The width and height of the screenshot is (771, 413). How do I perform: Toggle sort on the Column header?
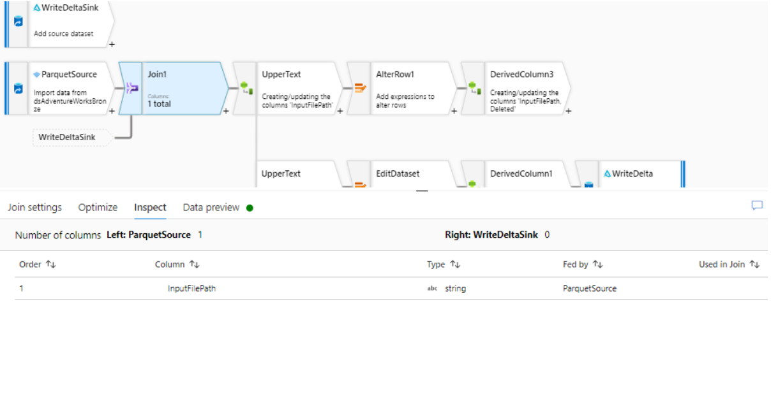point(195,264)
